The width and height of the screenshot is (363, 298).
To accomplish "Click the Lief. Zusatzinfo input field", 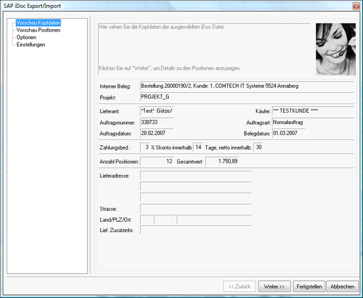I will tap(195, 230).
